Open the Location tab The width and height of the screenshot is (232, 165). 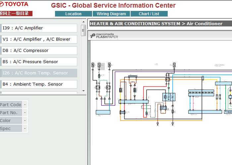click(x=73, y=14)
